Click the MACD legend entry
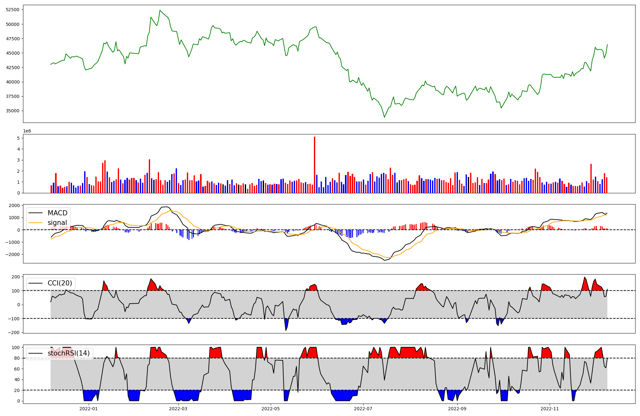 (x=57, y=213)
